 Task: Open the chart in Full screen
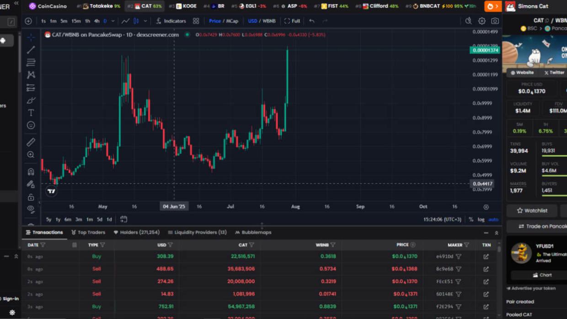pyautogui.click(x=292, y=21)
